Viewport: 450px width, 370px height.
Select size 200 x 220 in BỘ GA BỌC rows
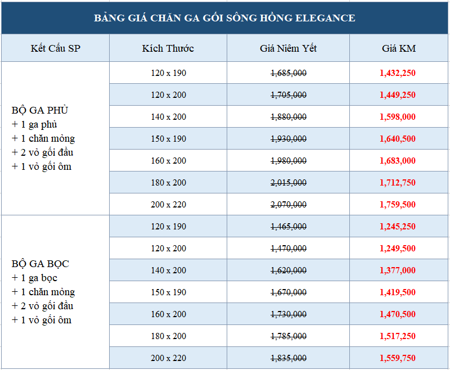pyautogui.click(x=168, y=358)
